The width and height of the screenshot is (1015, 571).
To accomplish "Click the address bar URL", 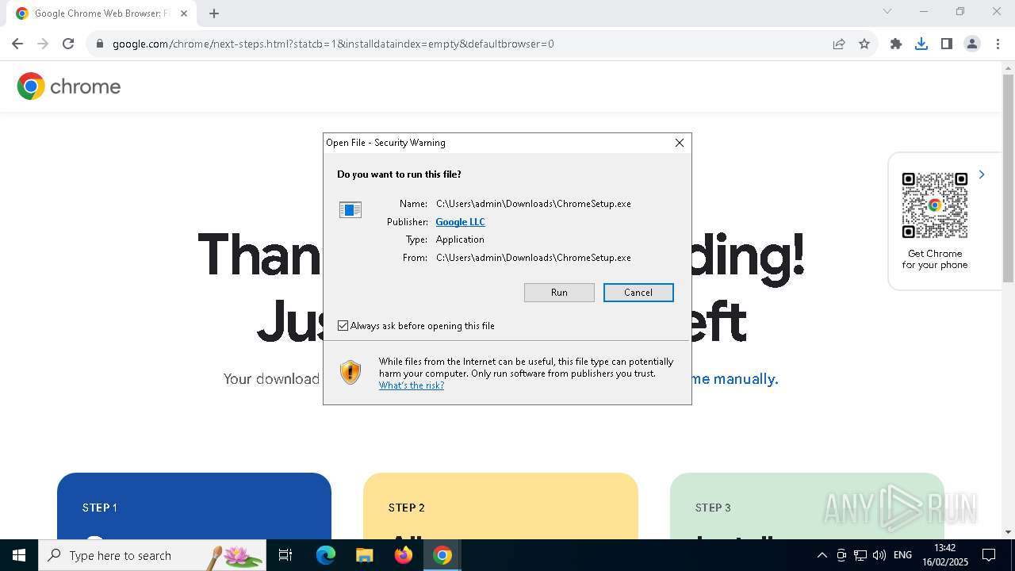I will coord(333,44).
